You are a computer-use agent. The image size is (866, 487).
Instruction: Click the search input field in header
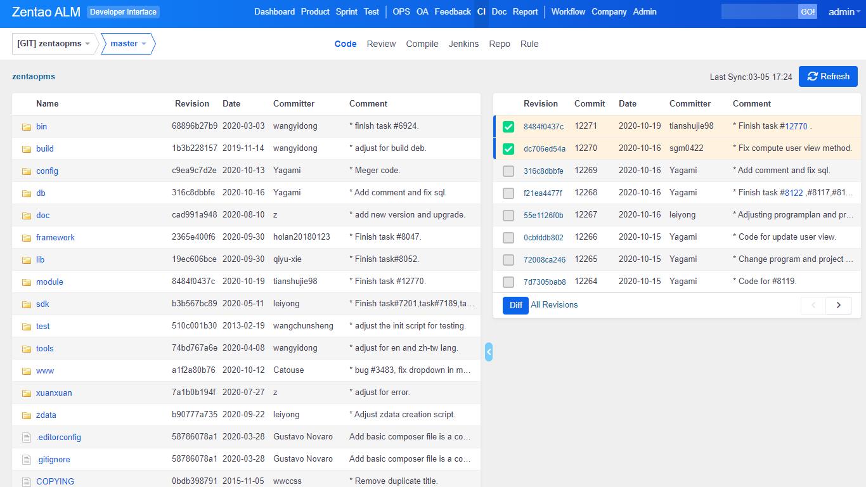[x=759, y=12]
